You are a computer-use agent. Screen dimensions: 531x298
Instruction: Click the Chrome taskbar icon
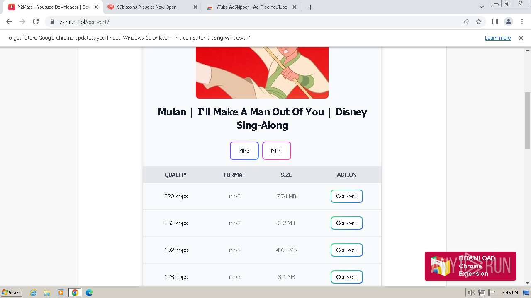click(x=75, y=293)
